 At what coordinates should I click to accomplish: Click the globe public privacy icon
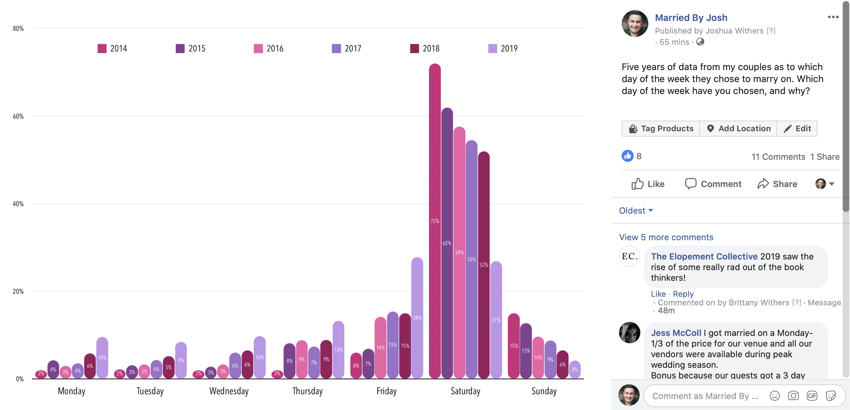coord(700,42)
